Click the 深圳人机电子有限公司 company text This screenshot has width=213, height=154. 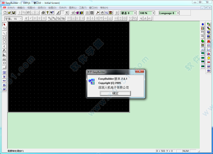click(113, 88)
